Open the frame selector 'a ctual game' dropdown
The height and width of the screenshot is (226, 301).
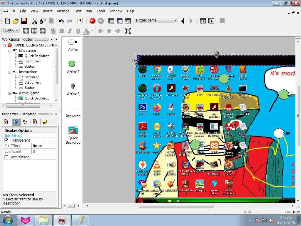(175, 20)
